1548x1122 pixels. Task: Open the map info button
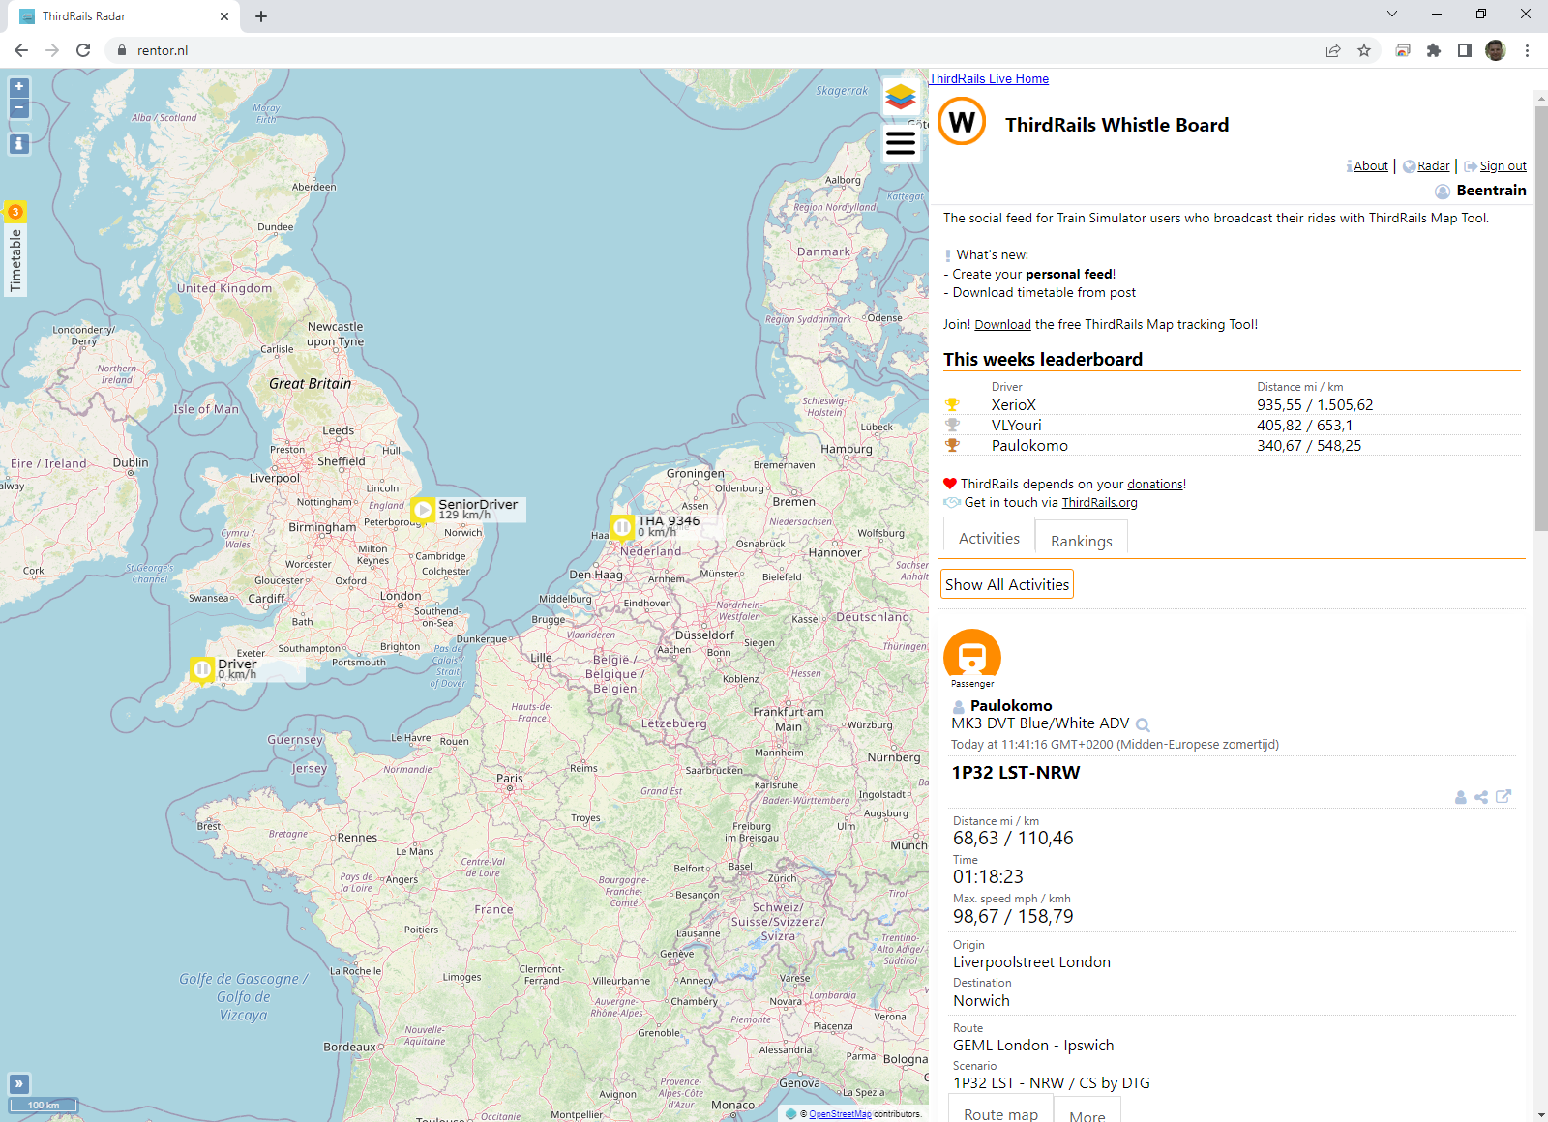(x=18, y=144)
